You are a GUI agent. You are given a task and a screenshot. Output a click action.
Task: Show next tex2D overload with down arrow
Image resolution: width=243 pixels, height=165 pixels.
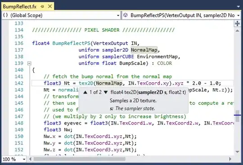[106, 93]
